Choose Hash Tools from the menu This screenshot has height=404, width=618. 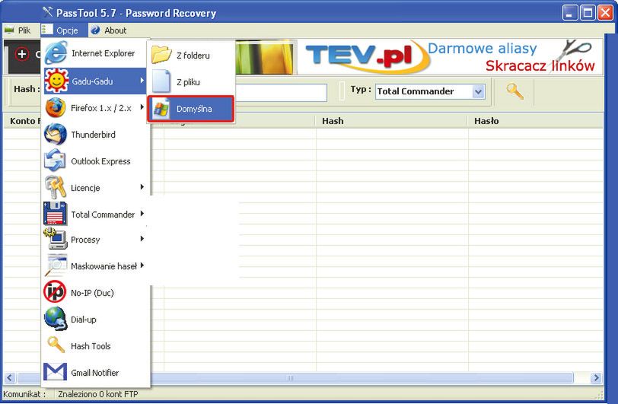95,345
